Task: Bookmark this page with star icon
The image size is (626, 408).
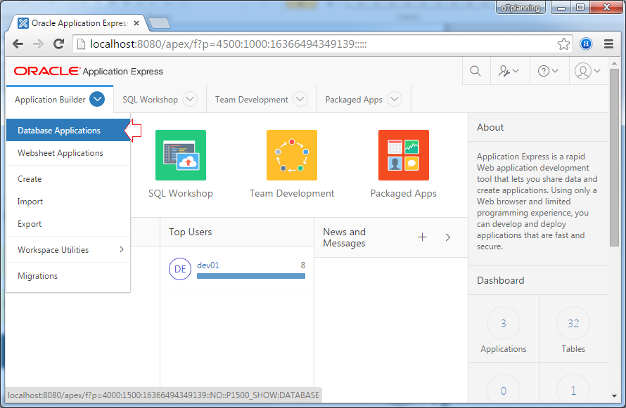Action: click(563, 44)
